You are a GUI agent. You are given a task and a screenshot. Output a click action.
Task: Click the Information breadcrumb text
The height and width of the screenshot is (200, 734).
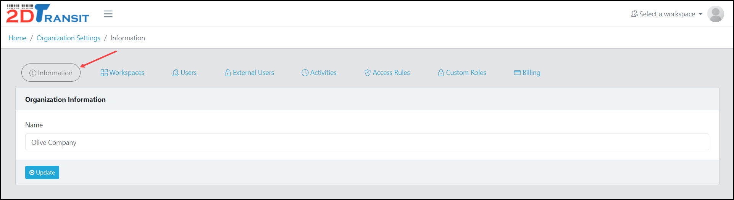click(x=127, y=38)
